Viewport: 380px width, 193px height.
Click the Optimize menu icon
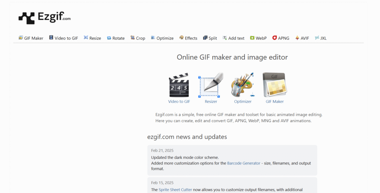point(153,37)
